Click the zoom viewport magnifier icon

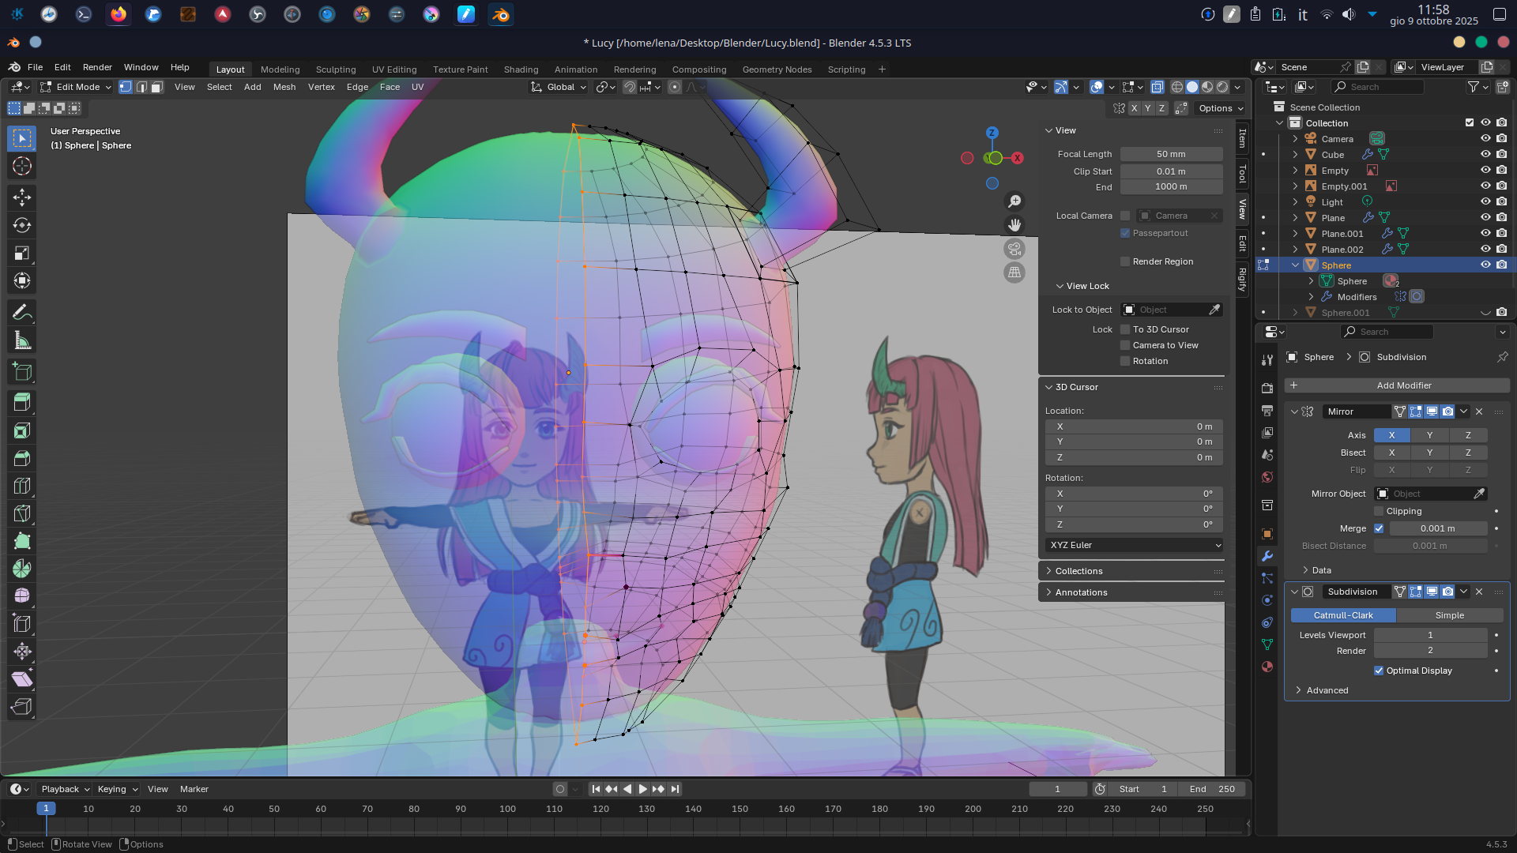point(1014,201)
